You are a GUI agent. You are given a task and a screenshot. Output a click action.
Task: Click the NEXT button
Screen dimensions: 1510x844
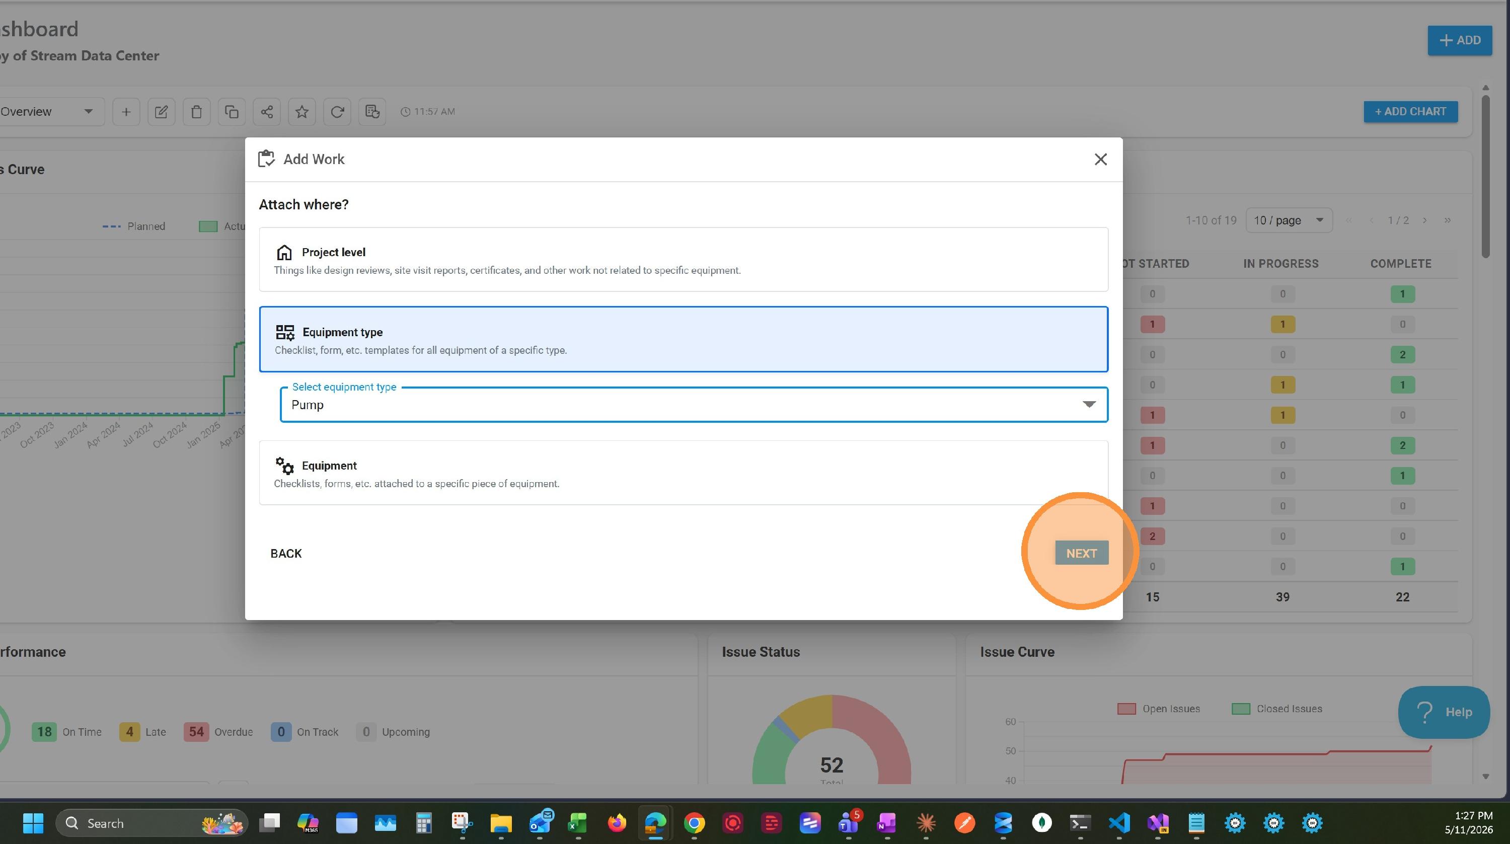click(1082, 553)
